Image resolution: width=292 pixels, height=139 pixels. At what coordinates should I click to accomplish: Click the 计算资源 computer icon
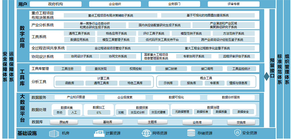pyautogui.click(x=99, y=133)
